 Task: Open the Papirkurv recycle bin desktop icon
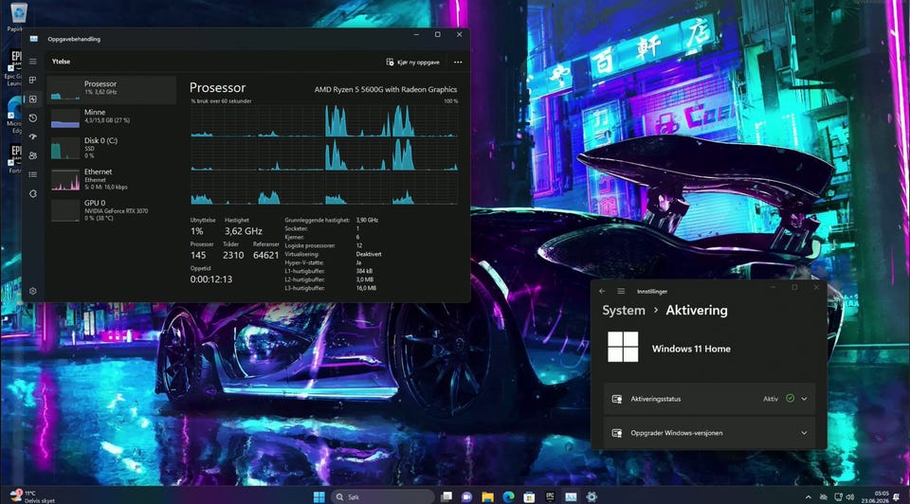[17, 17]
